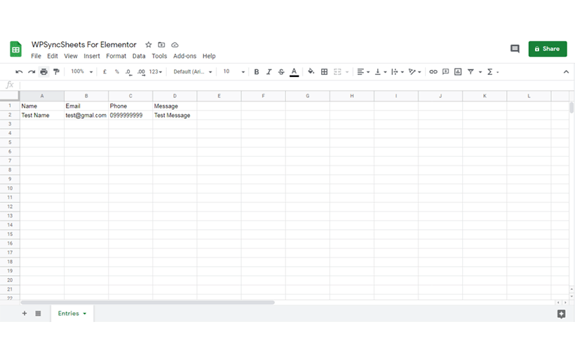
Task: Add a new sheet with plus
Action: tap(25, 314)
